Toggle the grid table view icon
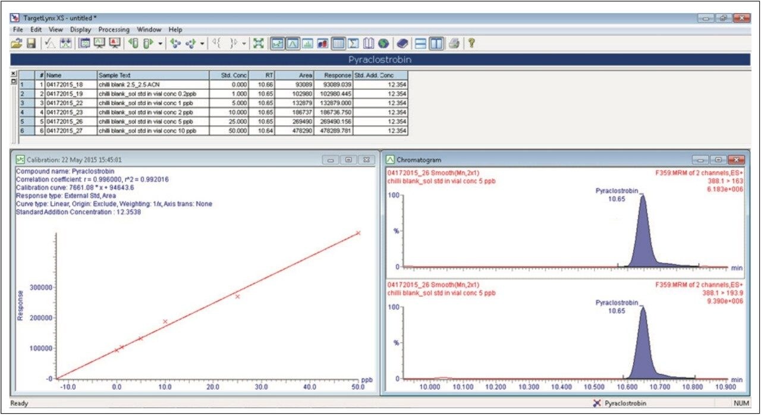Viewport: 761px width, 415px height. (339, 42)
